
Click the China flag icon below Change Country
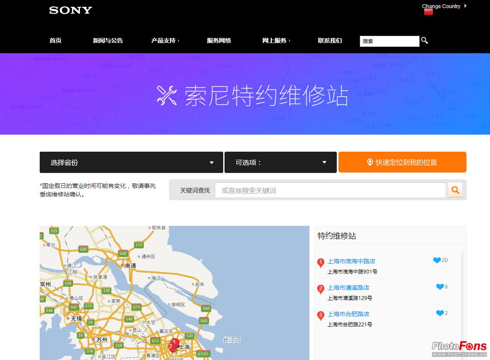(x=429, y=12)
